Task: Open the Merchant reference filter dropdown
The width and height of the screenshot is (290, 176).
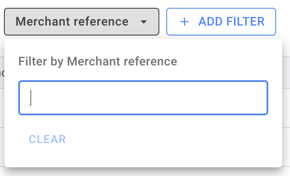Action: coord(82,22)
